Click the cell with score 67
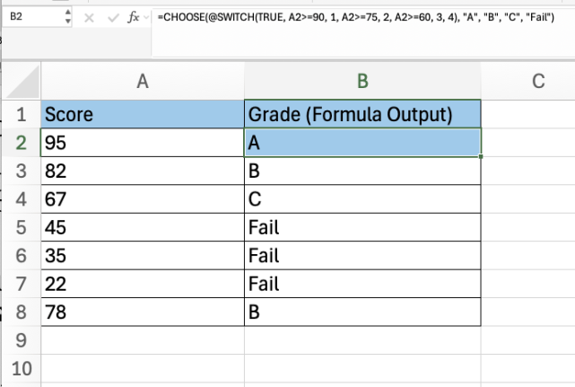 click(142, 199)
